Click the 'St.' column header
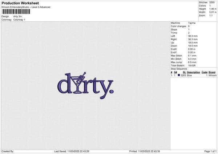 [183, 72]
